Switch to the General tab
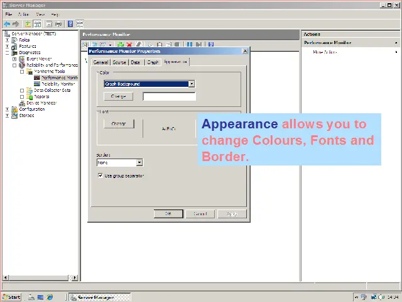Image resolution: width=402 pixels, height=302 pixels. pos(100,62)
